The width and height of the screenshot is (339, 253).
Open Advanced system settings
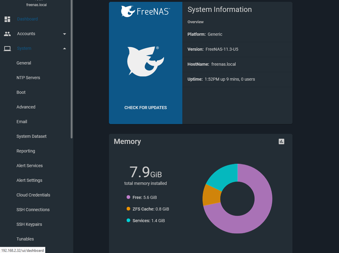click(26, 107)
